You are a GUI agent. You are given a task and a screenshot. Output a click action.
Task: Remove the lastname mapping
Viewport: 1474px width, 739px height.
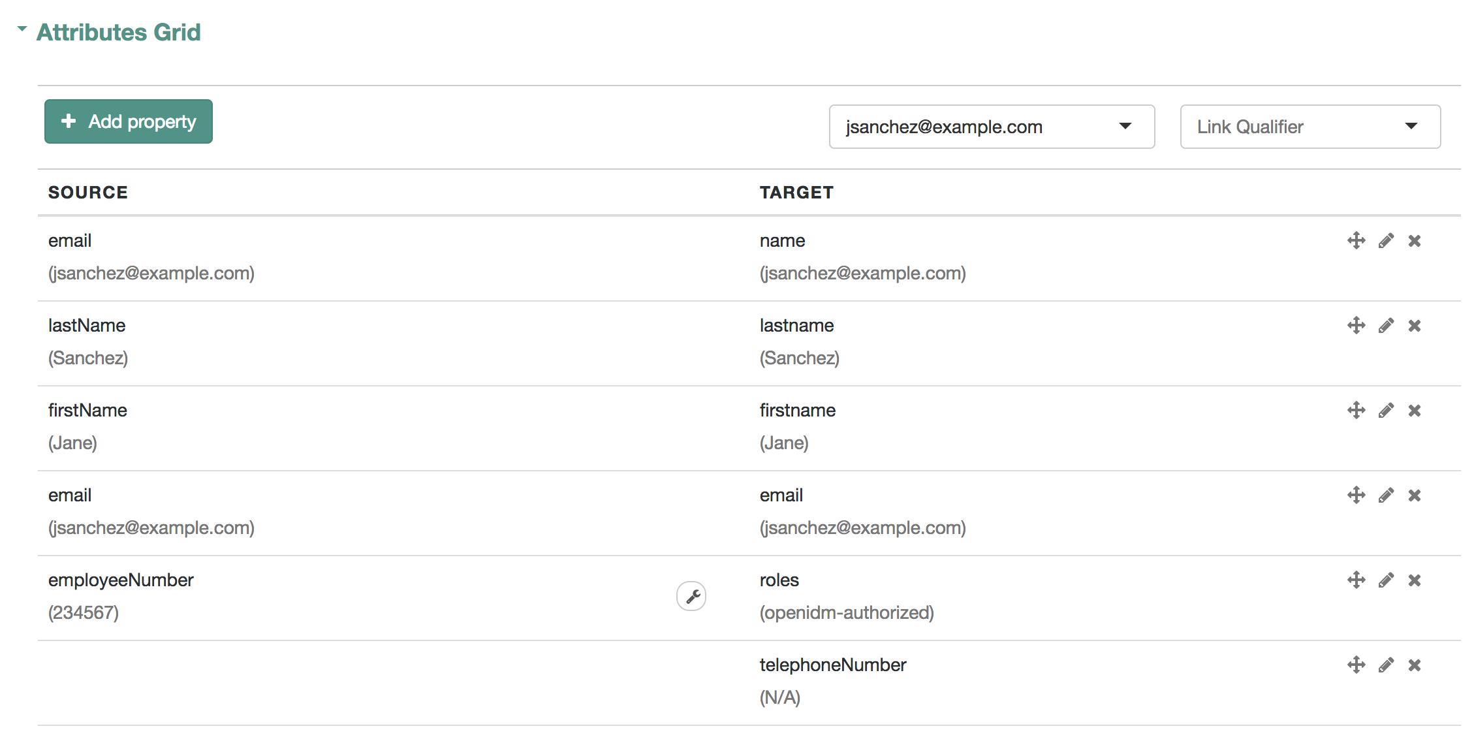[1415, 326]
